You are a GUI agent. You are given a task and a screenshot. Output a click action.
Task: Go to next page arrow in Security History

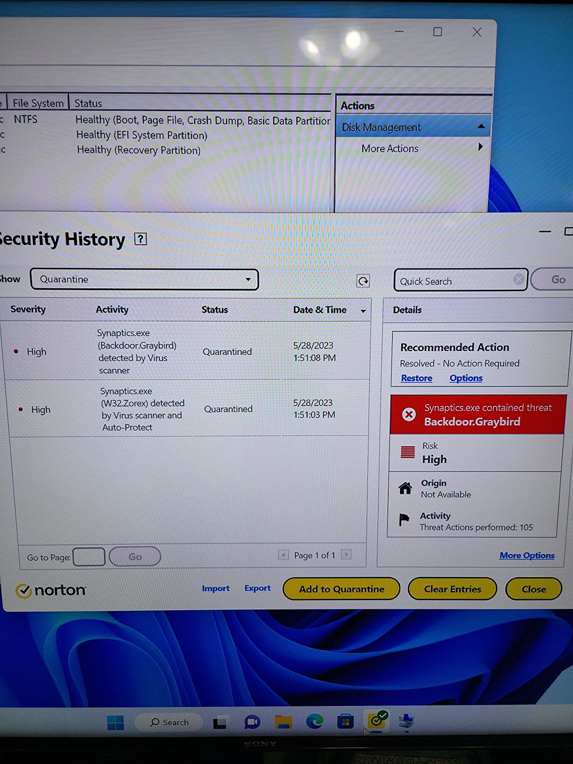pyautogui.click(x=346, y=555)
